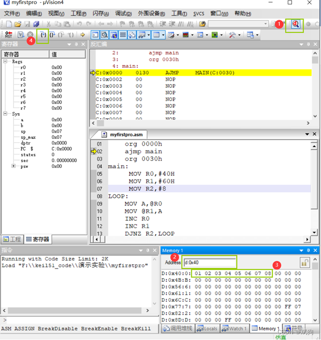This screenshot has width=321, height=340.
Task: Open the SVCS menu
Action: [x=199, y=14]
